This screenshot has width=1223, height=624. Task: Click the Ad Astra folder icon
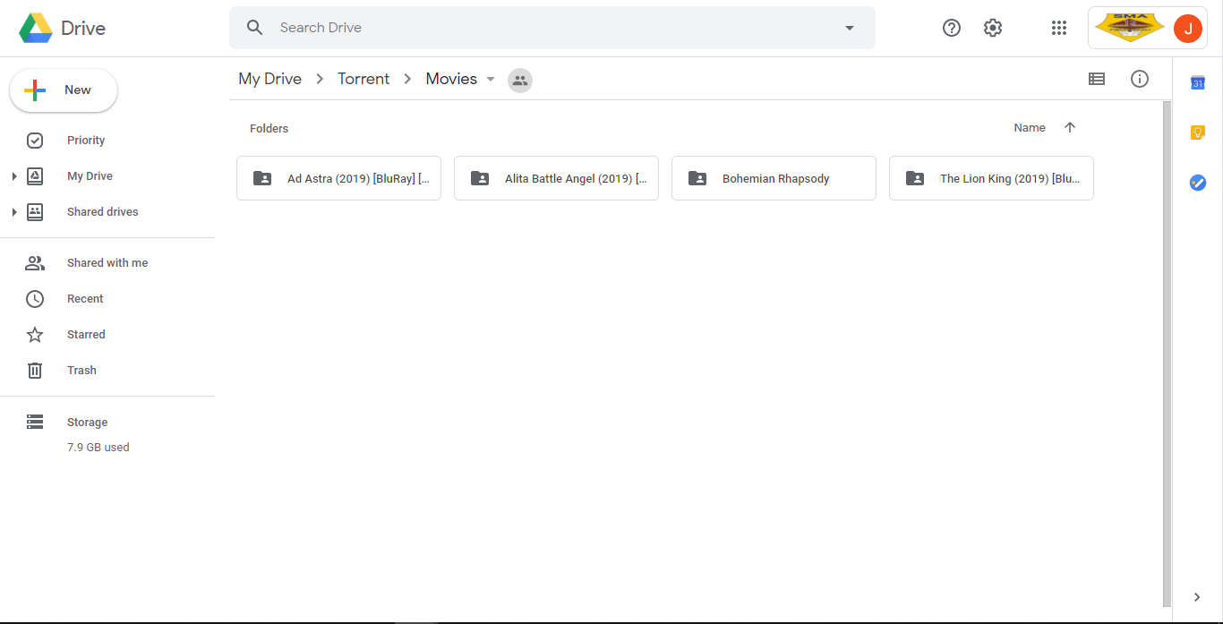(x=262, y=178)
